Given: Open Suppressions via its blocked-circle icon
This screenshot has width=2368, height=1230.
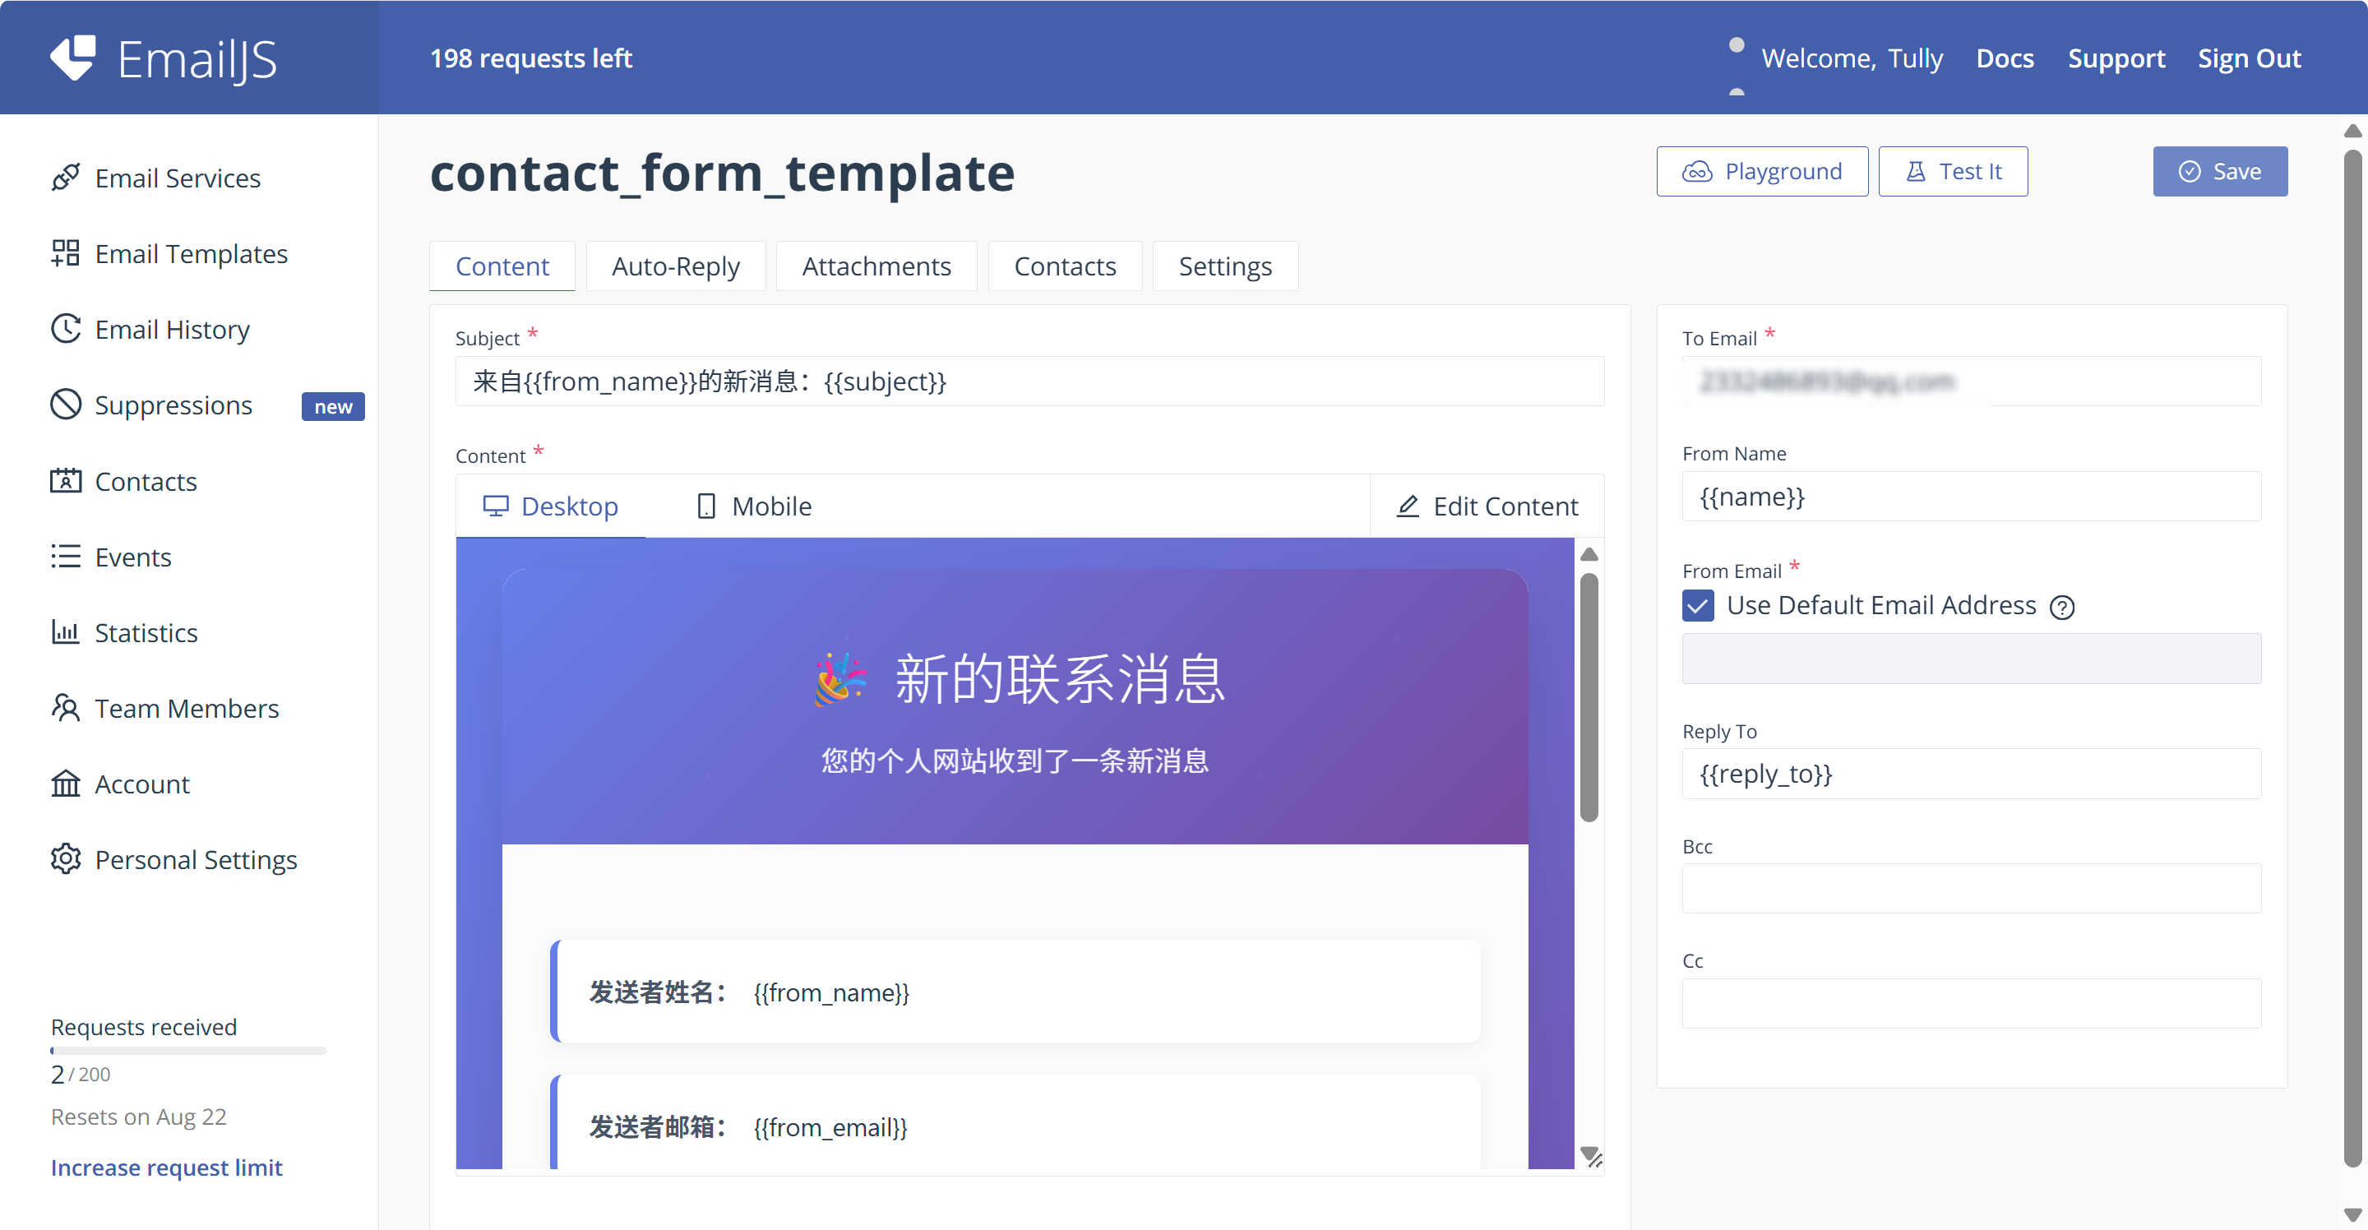Looking at the screenshot, I should coord(65,405).
